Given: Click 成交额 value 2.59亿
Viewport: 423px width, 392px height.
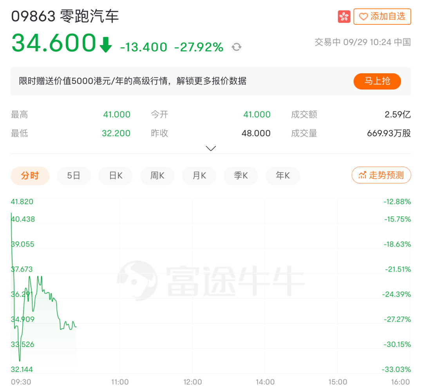Looking at the screenshot, I should 398,114.
